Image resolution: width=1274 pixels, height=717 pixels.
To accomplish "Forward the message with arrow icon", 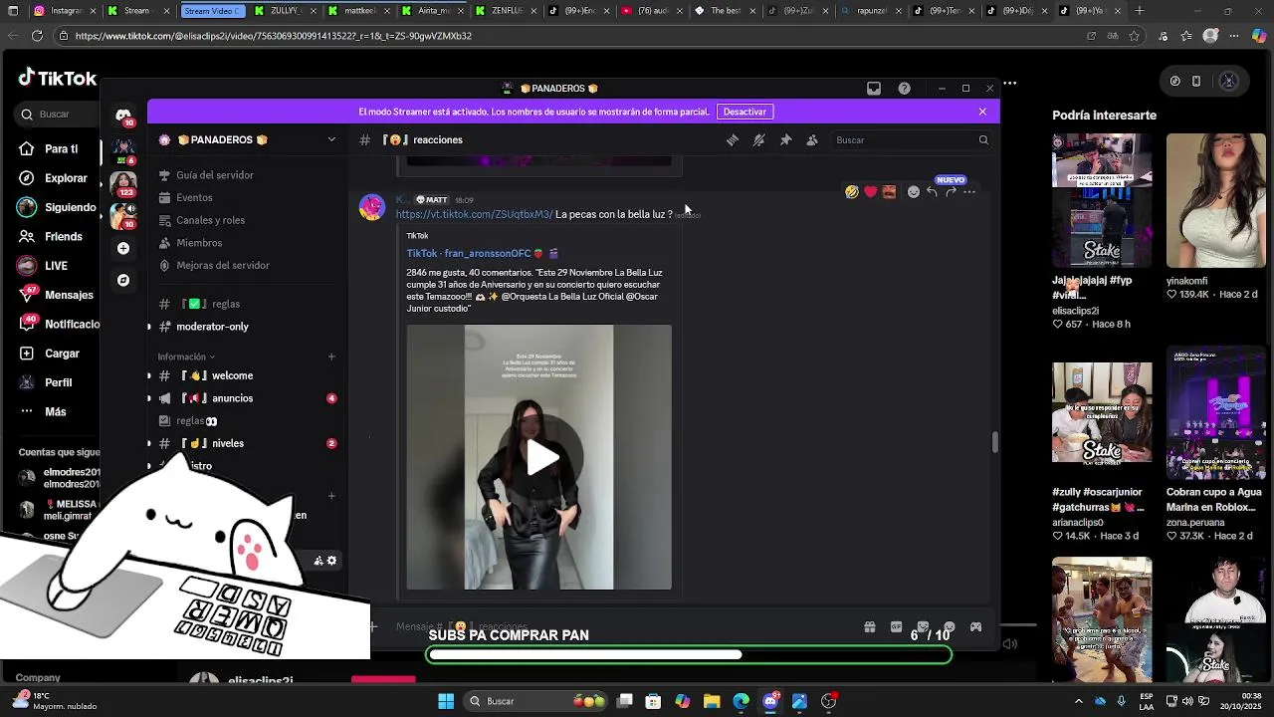I will [x=951, y=192].
